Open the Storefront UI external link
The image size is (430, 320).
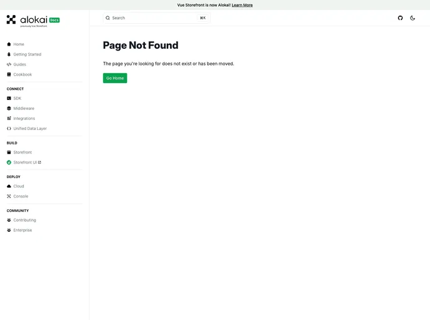point(25,162)
